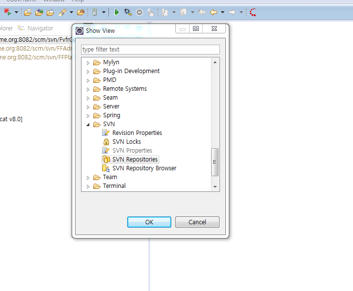Switch to the Navigator view tab
The height and width of the screenshot is (291, 353).
pyautogui.click(x=35, y=28)
